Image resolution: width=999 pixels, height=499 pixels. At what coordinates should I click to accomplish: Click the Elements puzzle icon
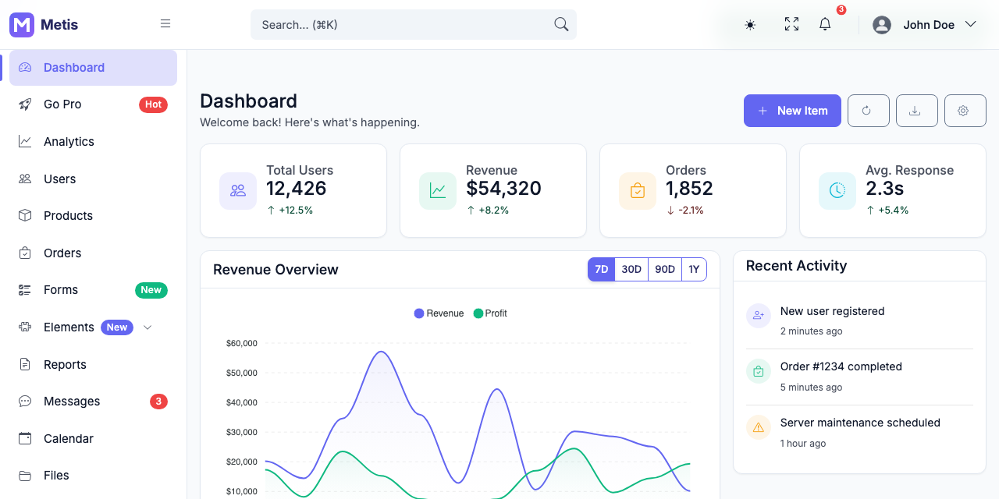(25, 327)
